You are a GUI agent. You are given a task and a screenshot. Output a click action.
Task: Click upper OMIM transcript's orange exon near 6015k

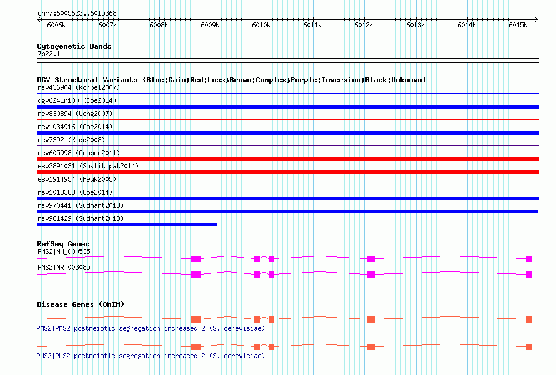point(529,319)
